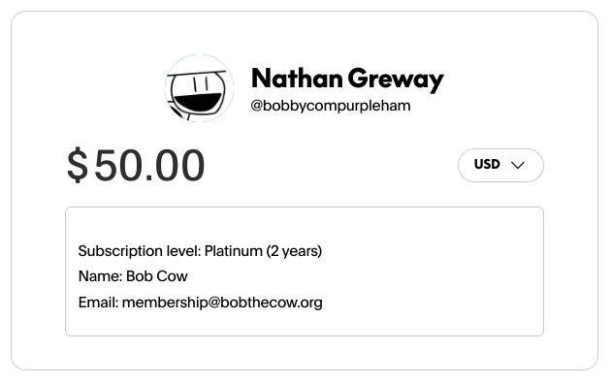This screenshot has width=611, height=383.
Task: Click empty area of note box bottom
Action: [x=305, y=324]
